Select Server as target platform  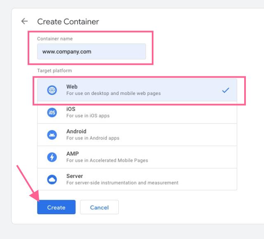[137, 180]
